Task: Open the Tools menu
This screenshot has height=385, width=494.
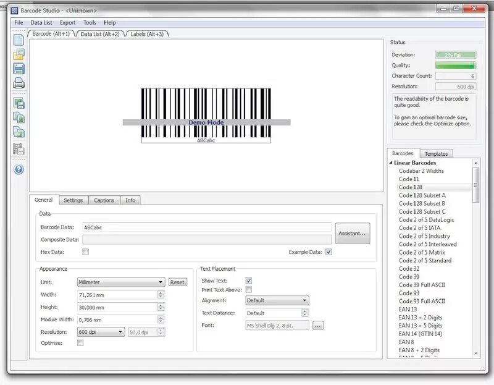Action: [90, 22]
